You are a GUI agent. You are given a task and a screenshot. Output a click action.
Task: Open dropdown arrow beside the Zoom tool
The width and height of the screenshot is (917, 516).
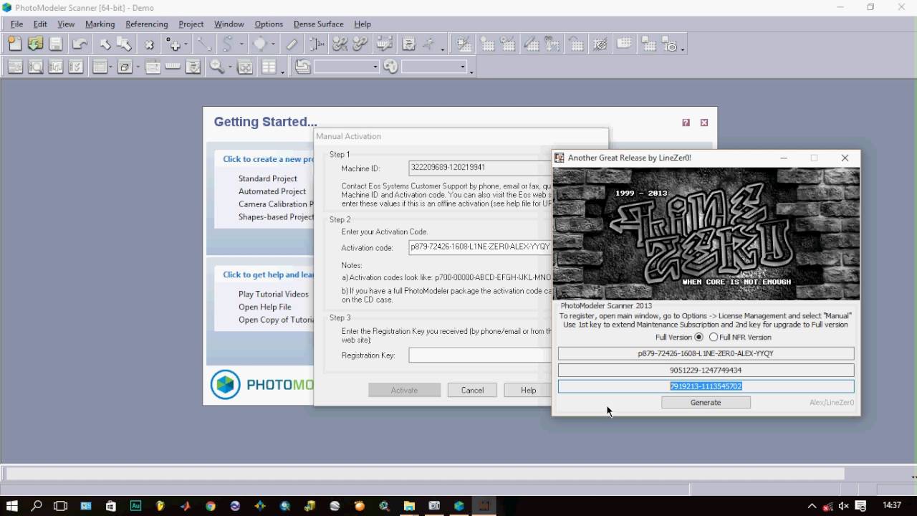(229, 67)
